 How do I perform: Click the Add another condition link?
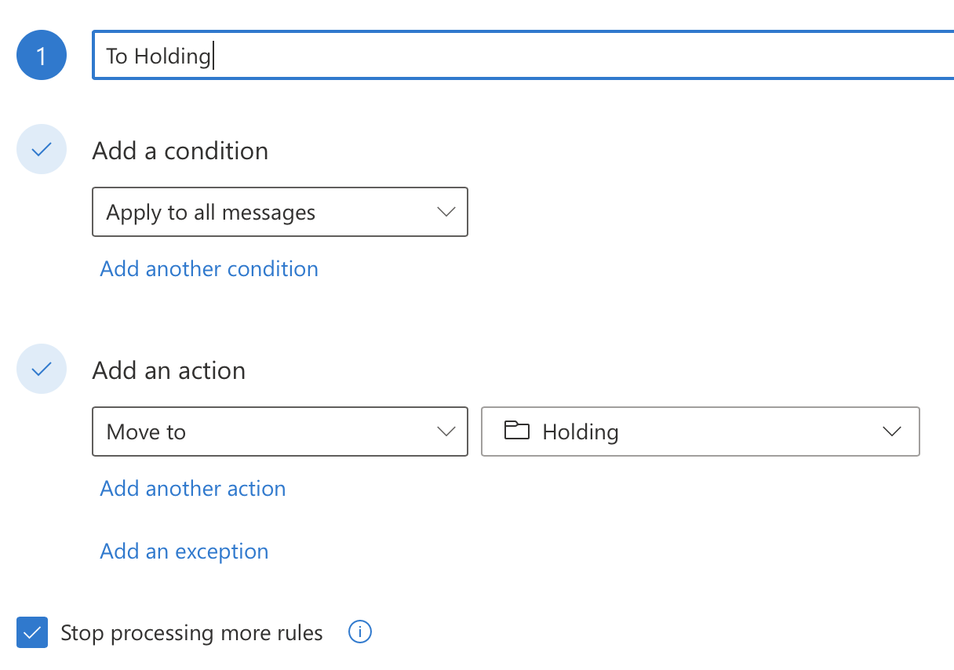tap(209, 269)
